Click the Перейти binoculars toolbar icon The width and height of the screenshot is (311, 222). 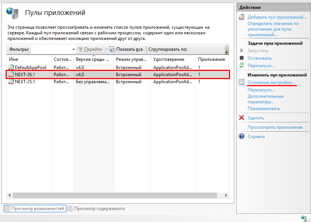[x=80, y=49]
